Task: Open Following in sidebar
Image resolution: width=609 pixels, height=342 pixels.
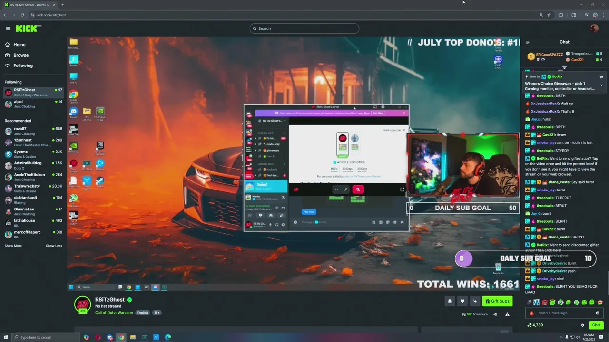Action: pos(23,66)
